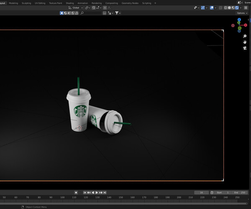Image resolution: width=251 pixels, height=209 pixels.
Task: Switch to wireframe viewport shading
Action: point(225,8)
